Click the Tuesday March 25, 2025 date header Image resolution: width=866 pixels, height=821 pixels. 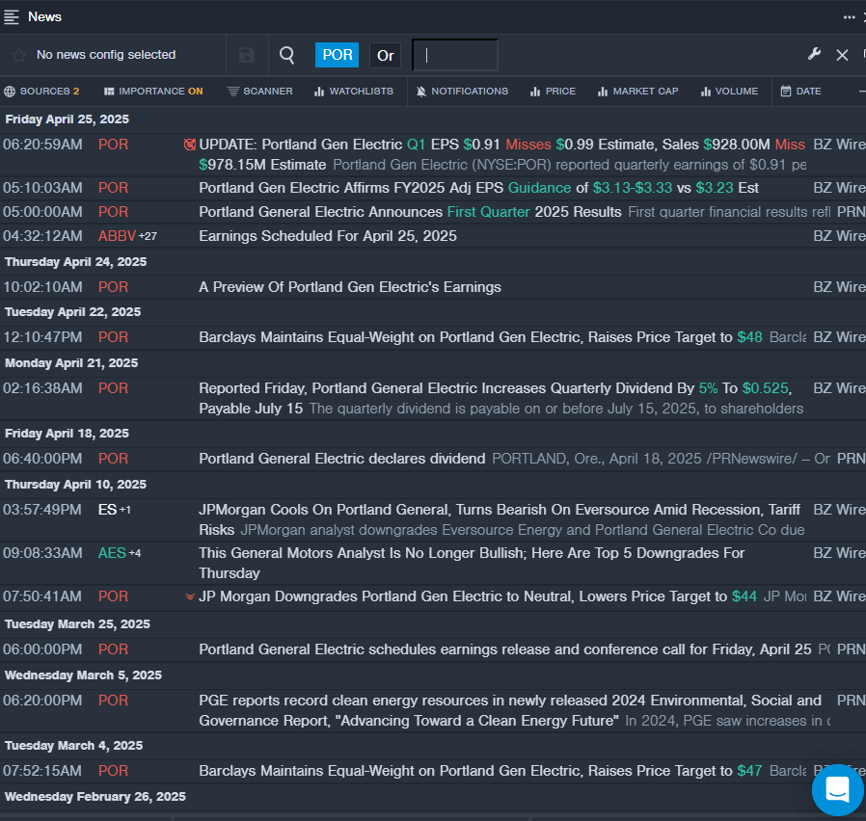(77, 624)
